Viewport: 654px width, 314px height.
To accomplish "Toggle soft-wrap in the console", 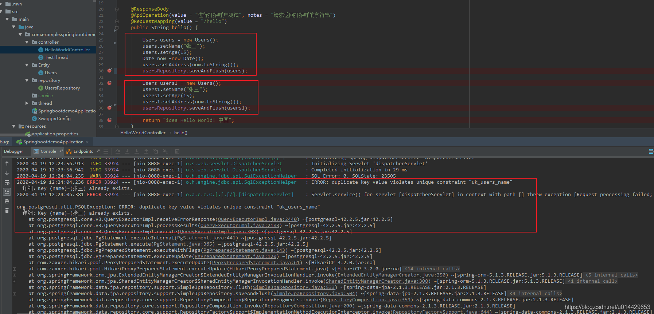I will 7,182.
